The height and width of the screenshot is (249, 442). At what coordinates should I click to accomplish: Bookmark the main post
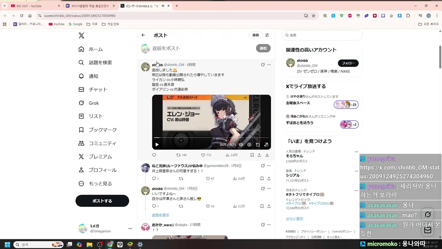252,155
